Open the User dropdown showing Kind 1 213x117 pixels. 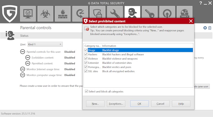coord(45,44)
